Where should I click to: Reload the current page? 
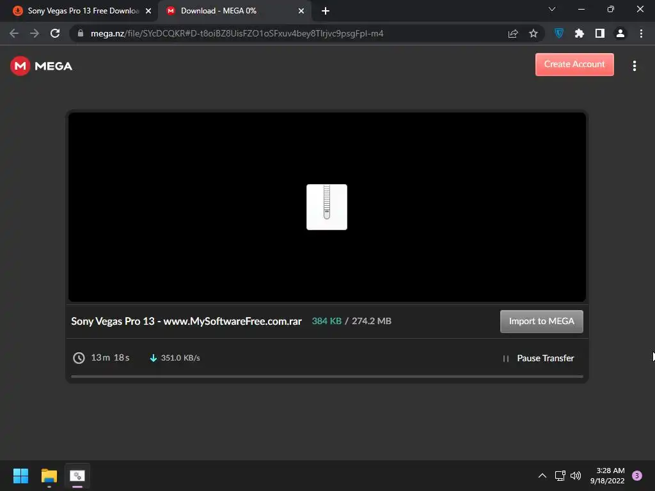(x=55, y=33)
